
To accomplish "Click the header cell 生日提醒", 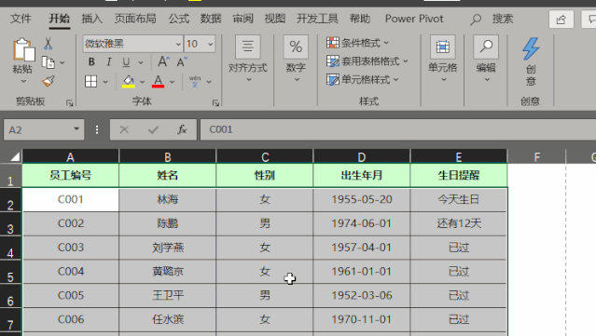I will click(458, 176).
